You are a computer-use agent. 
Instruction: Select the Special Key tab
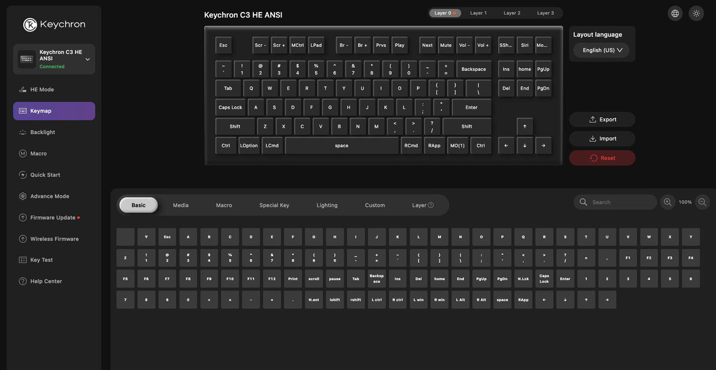click(x=274, y=205)
